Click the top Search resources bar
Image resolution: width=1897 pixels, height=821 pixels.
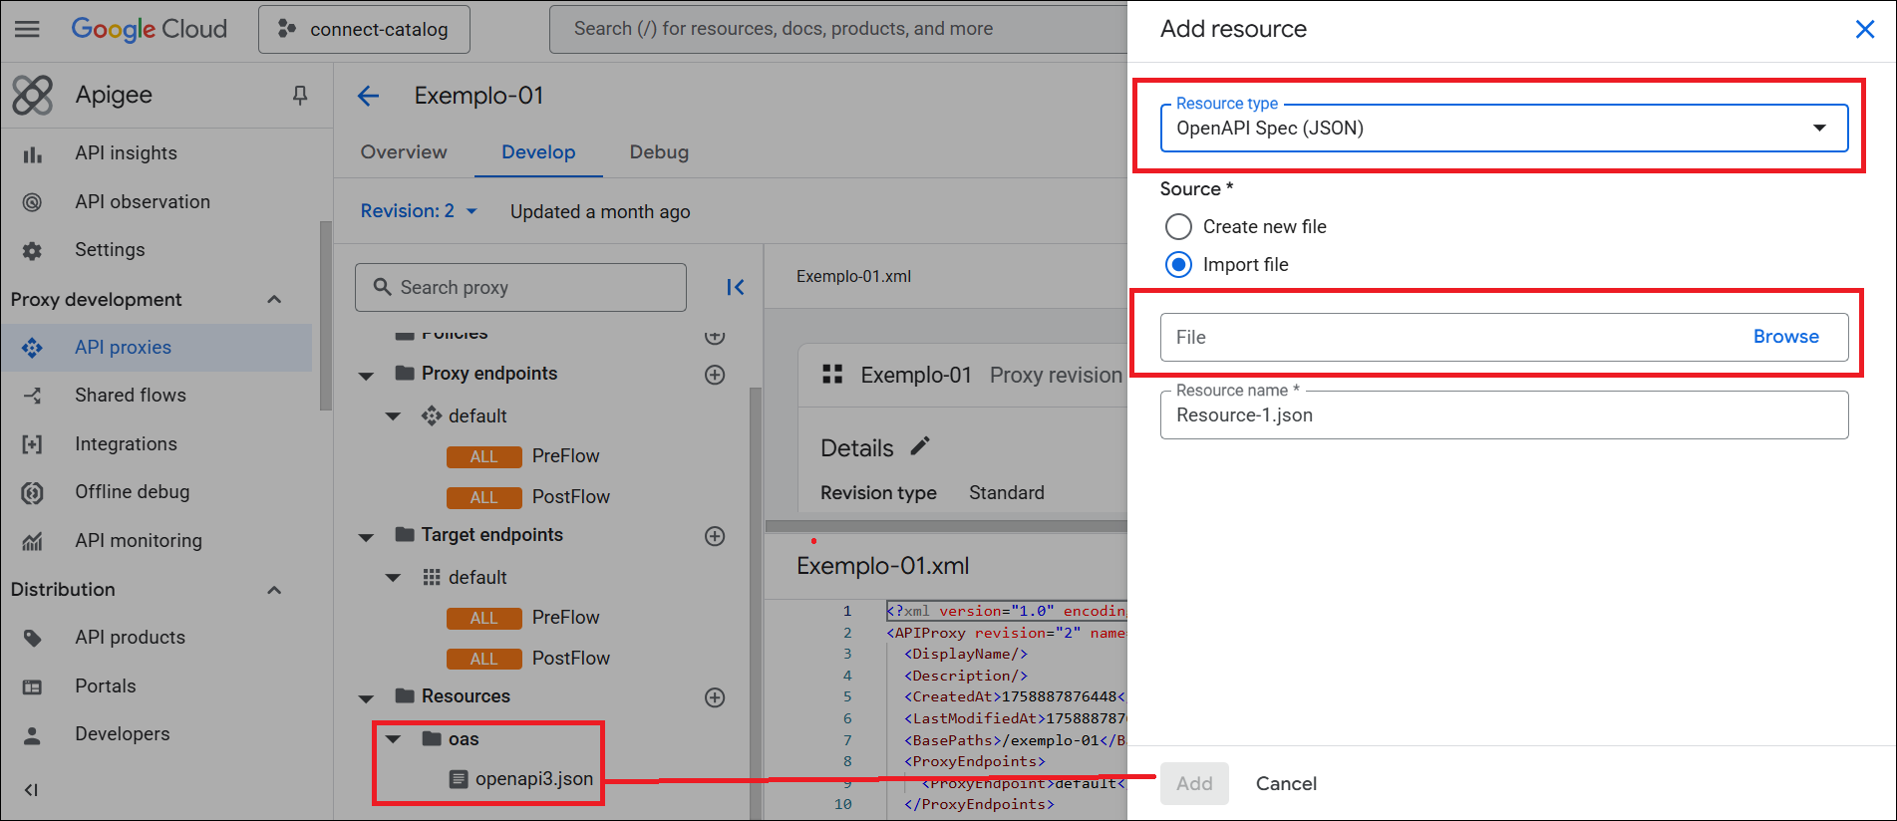click(838, 29)
